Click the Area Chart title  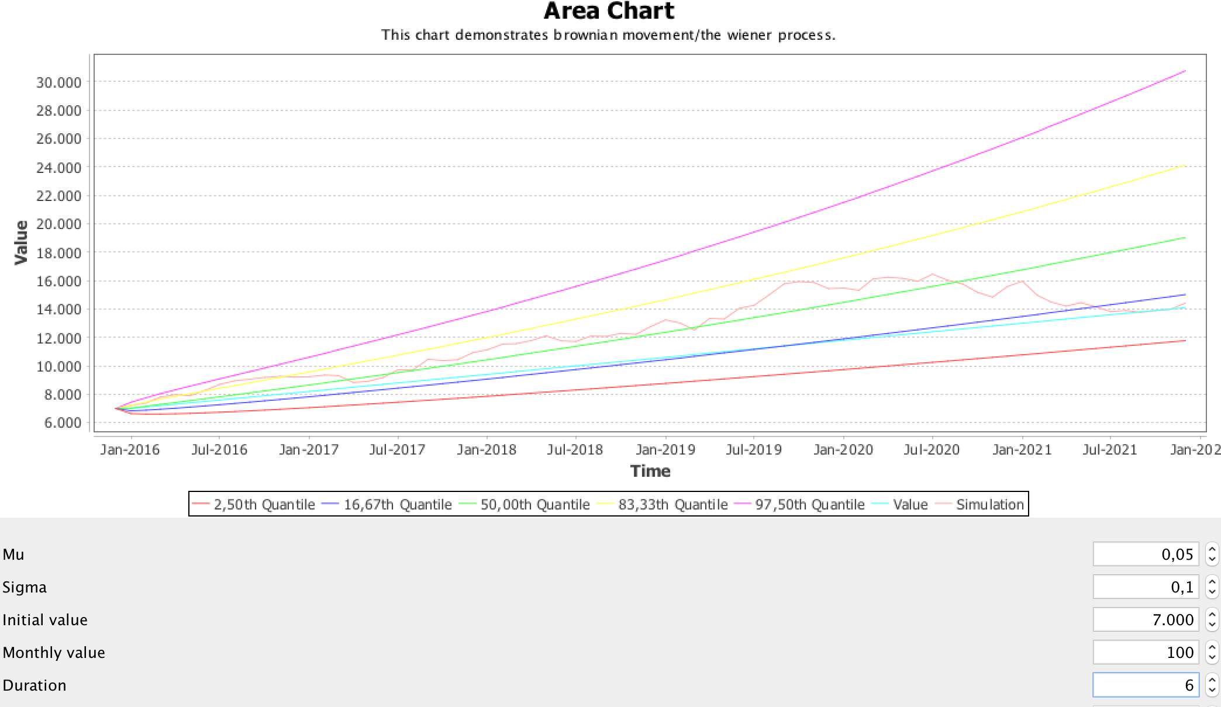(x=609, y=11)
